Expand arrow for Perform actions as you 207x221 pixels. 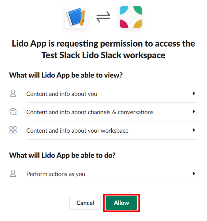click(194, 173)
